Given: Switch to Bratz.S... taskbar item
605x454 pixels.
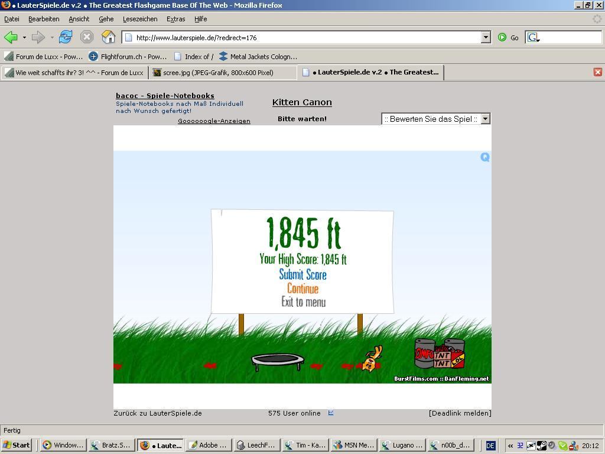Looking at the screenshot, I should click(x=112, y=445).
